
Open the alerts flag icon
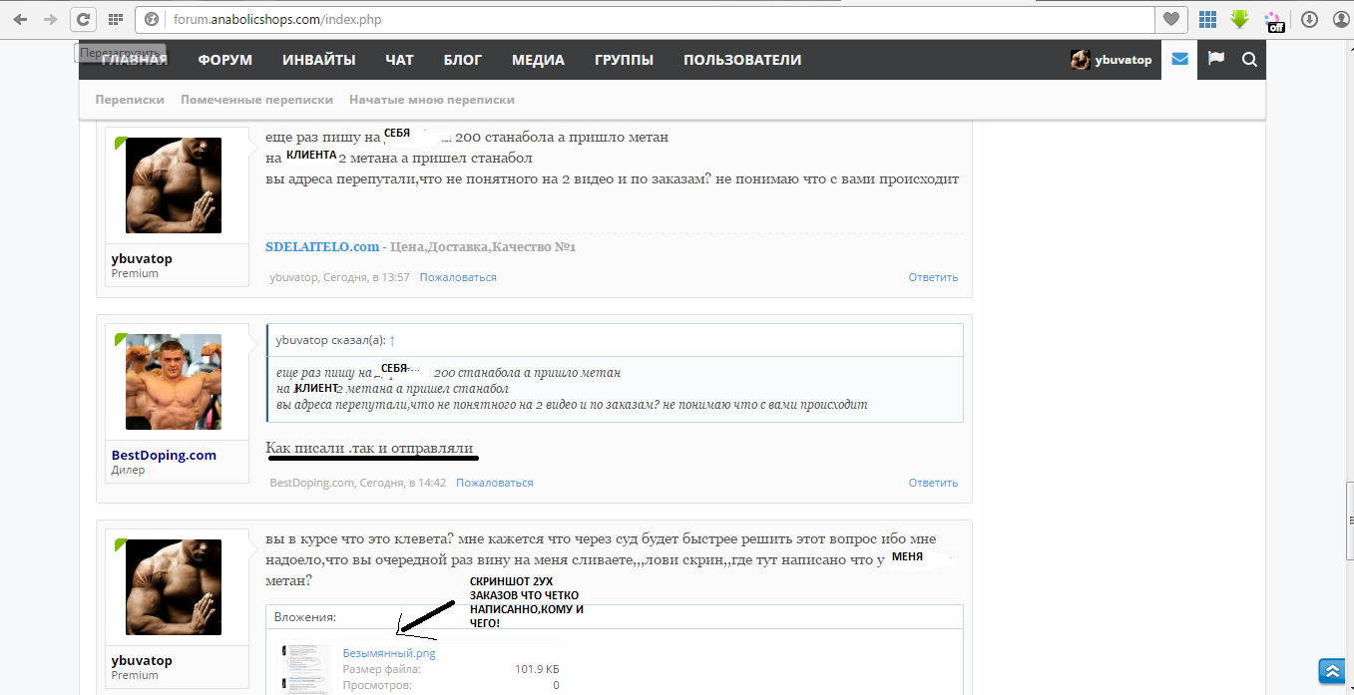pyautogui.click(x=1215, y=60)
